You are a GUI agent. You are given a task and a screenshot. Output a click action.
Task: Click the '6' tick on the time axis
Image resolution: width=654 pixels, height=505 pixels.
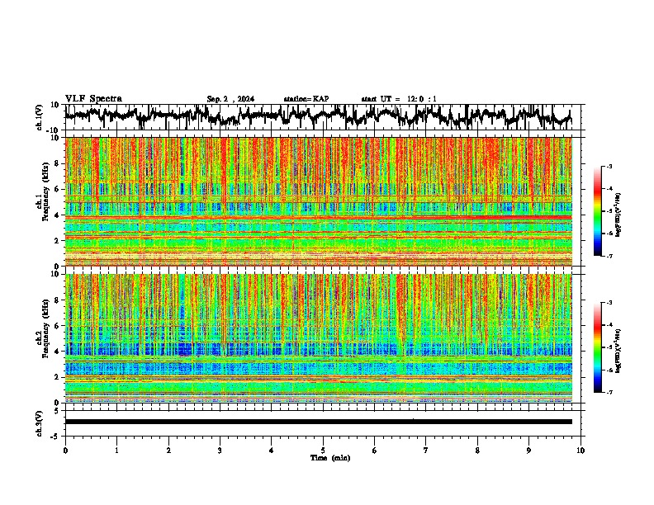[x=375, y=451]
